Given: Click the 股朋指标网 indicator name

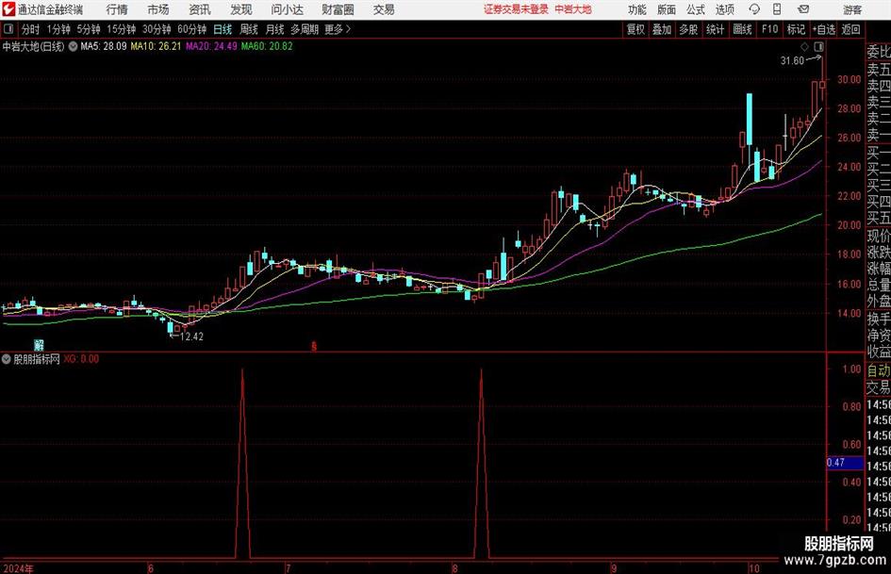Looking at the screenshot, I should coord(37,359).
